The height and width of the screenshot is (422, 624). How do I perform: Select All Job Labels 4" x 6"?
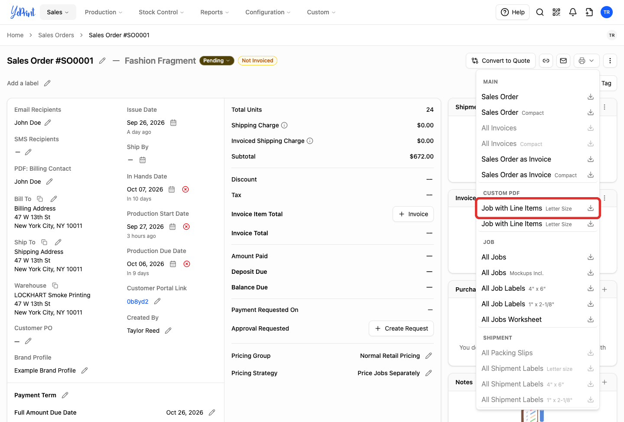click(x=537, y=288)
